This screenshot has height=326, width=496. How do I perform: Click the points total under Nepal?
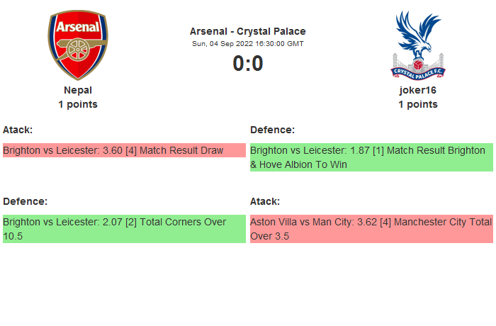[78, 104]
